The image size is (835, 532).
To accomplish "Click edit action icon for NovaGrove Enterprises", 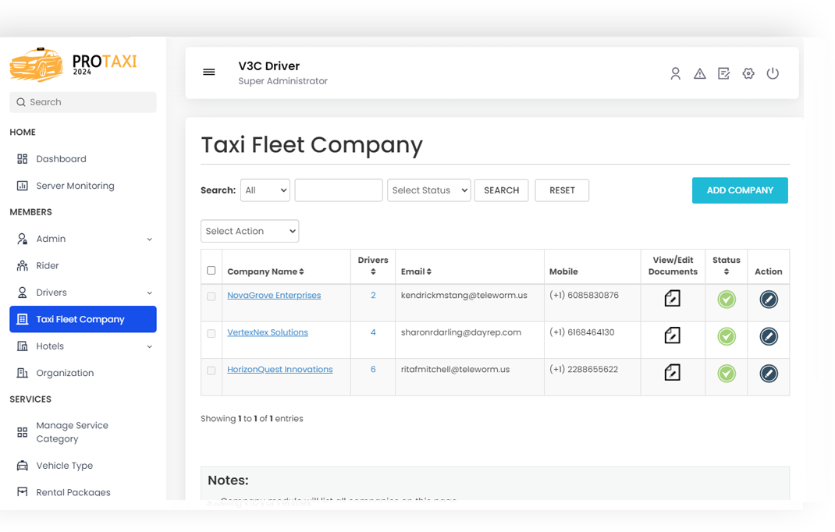I will pyautogui.click(x=769, y=300).
